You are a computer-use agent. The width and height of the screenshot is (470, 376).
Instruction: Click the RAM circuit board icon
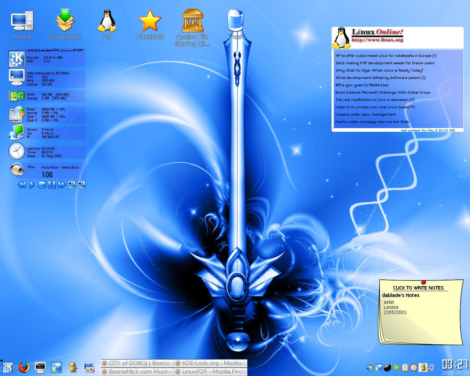pyautogui.click(x=17, y=97)
